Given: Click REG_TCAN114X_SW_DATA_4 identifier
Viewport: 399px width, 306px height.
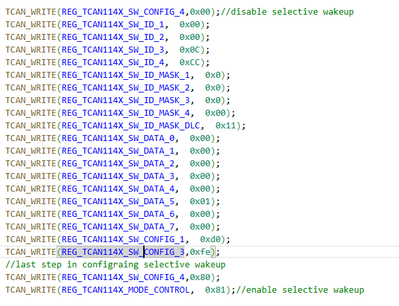Looking at the screenshot, I should point(118,189).
